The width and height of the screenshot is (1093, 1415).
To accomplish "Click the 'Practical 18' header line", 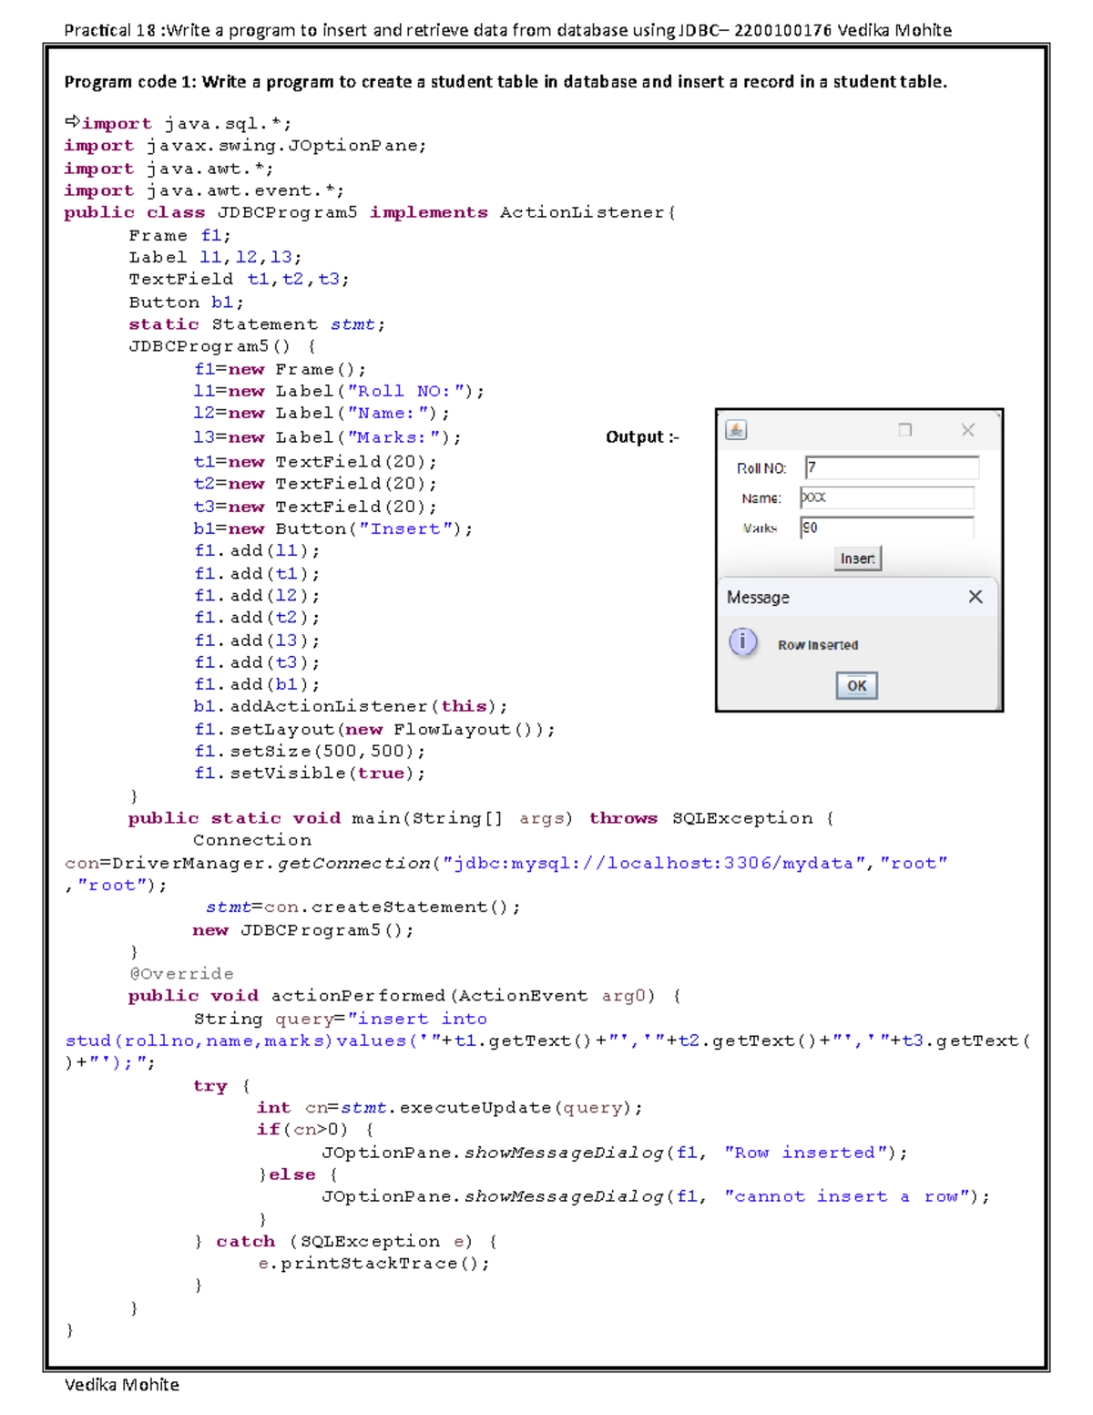I will (508, 30).
